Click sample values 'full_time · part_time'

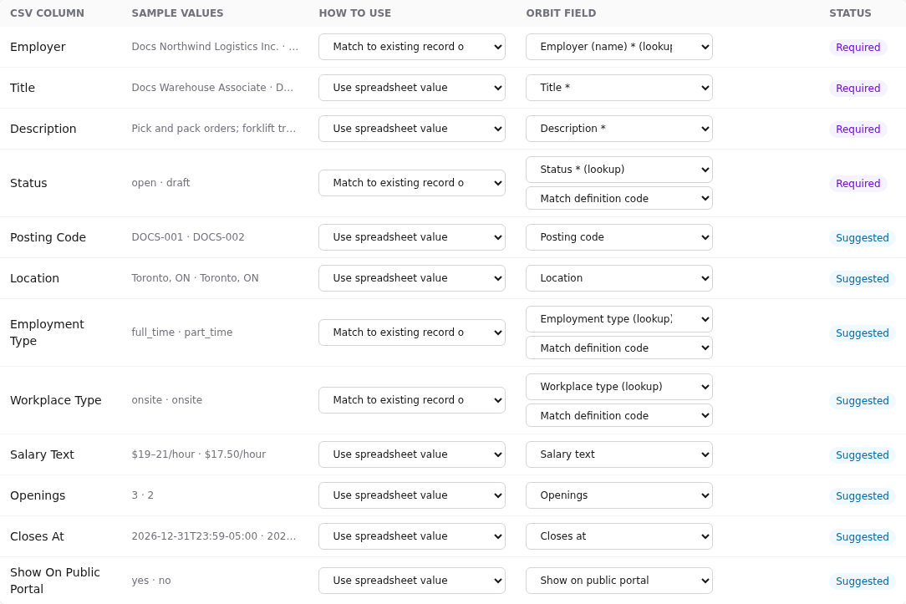point(182,332)
